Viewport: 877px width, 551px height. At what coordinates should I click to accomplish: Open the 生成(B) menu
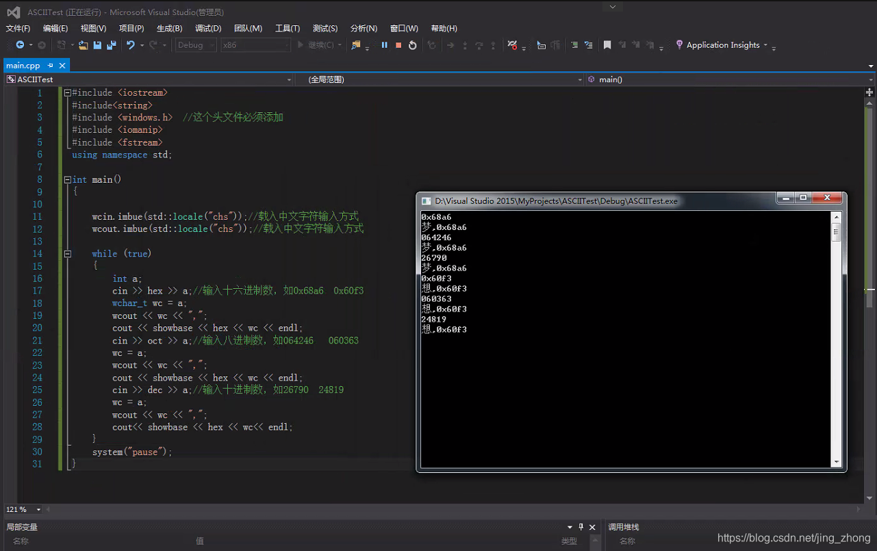click(169, 28)
